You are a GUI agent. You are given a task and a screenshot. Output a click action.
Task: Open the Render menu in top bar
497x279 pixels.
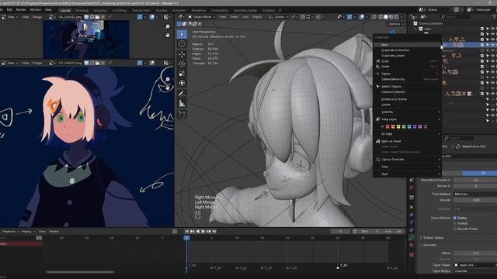(21, 10)
